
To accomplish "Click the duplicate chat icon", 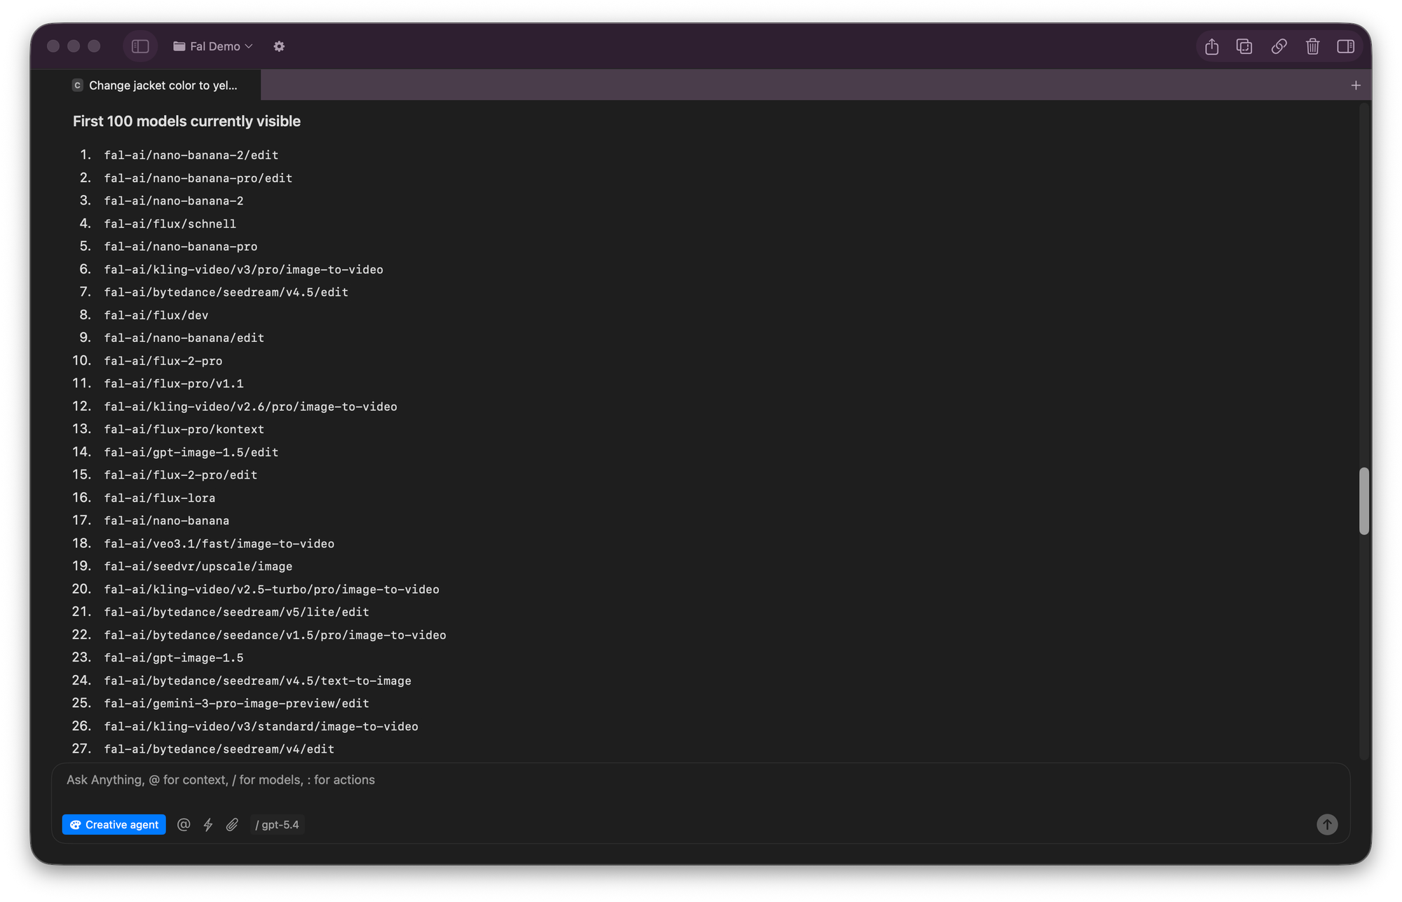I will pos(1244,46).
